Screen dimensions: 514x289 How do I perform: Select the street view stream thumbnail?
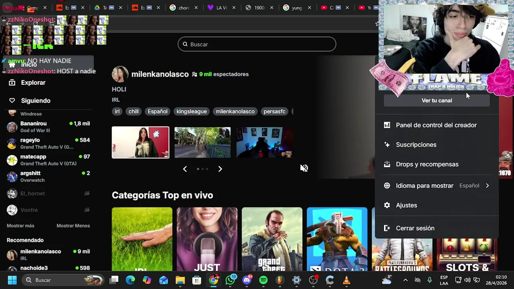pos(202,142)
